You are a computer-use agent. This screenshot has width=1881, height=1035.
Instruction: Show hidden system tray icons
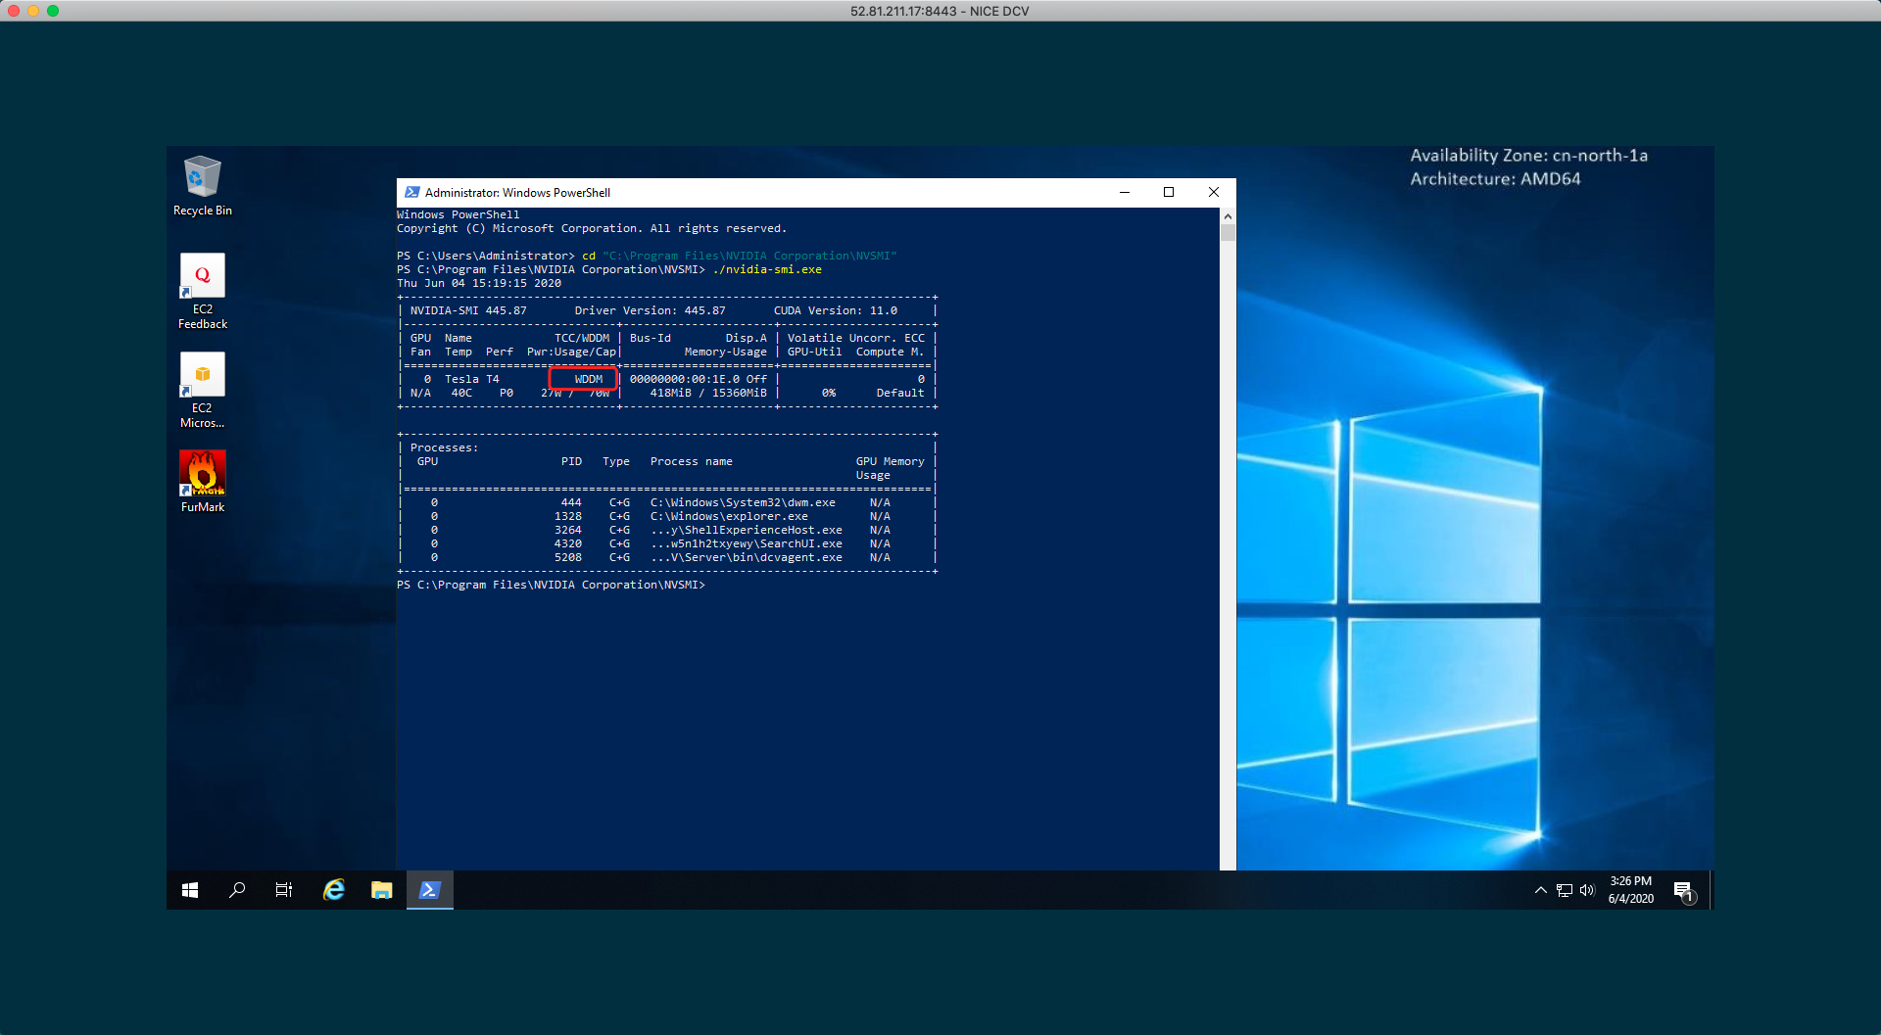pos(1540,890)
